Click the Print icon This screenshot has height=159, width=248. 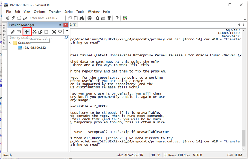89,18
